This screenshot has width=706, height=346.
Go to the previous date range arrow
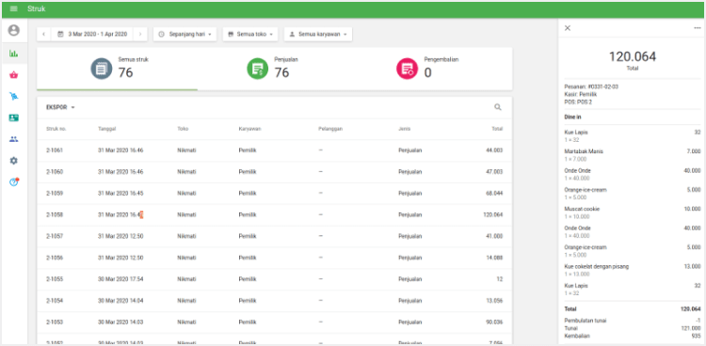coord(43,34)
